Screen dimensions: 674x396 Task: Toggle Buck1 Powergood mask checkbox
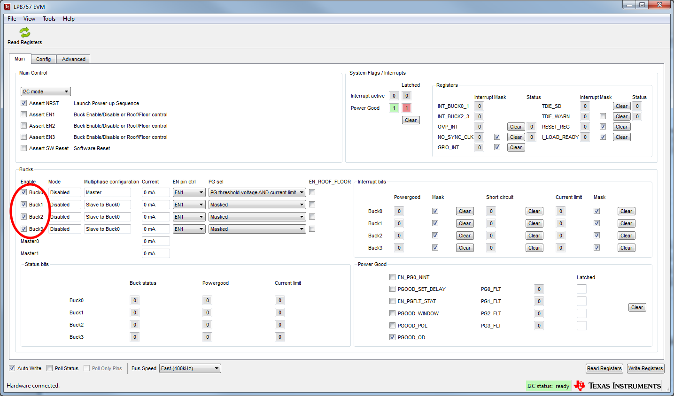435,223
